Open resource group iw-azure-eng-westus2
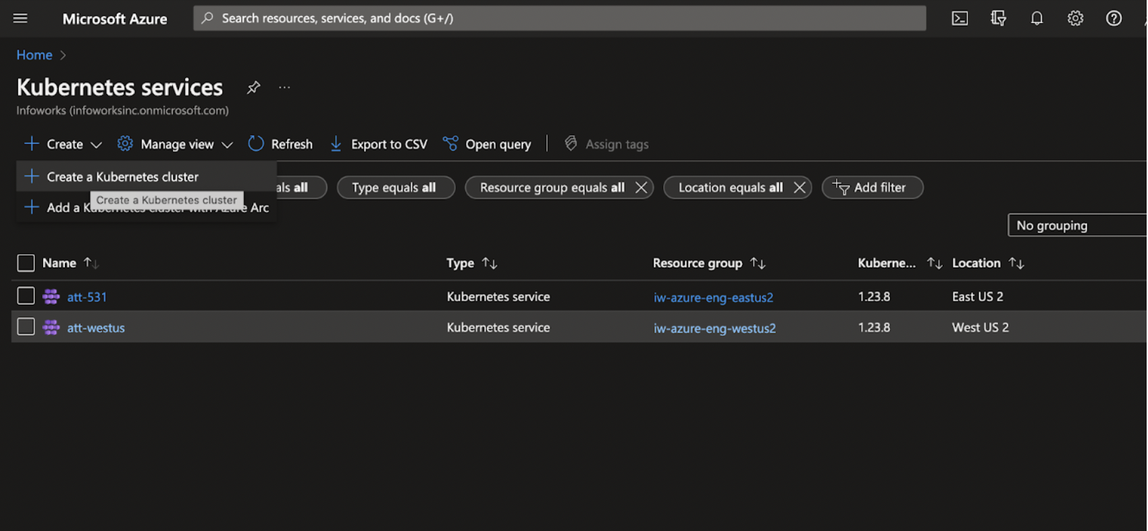1148x531 pixels. pos(714,328)
